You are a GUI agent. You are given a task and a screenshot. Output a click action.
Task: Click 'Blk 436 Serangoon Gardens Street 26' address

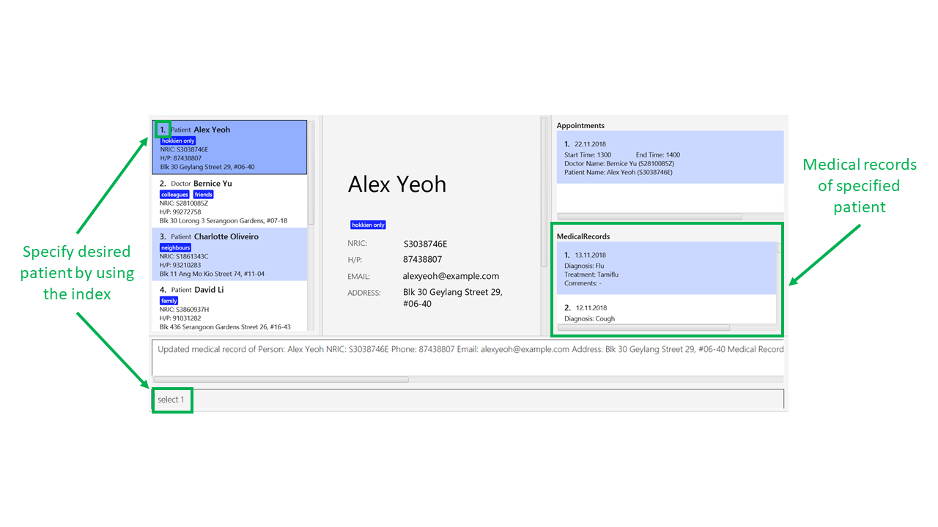(225, 327)
